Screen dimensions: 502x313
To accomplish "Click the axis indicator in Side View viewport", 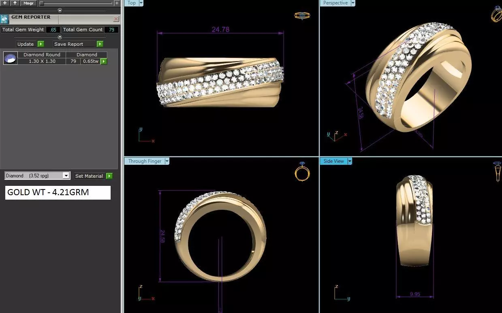I will point(342,293).
